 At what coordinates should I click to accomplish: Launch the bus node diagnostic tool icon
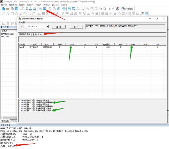(x=44, y=9)
